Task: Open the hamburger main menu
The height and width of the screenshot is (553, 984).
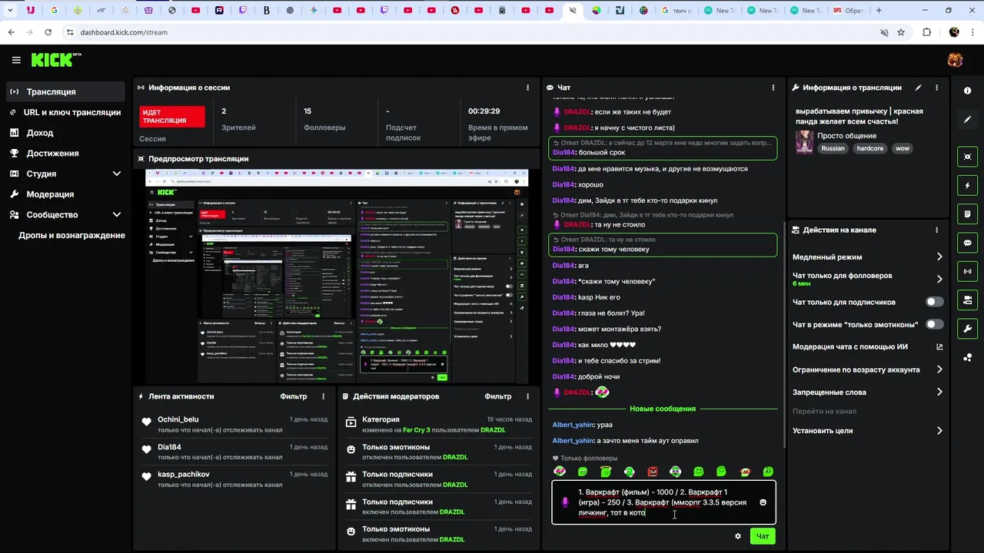Action: click(16, 60)
